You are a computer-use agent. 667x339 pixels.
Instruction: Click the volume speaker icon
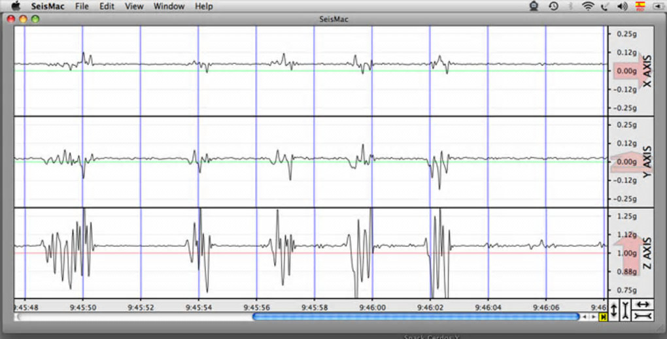coord(623,6)
